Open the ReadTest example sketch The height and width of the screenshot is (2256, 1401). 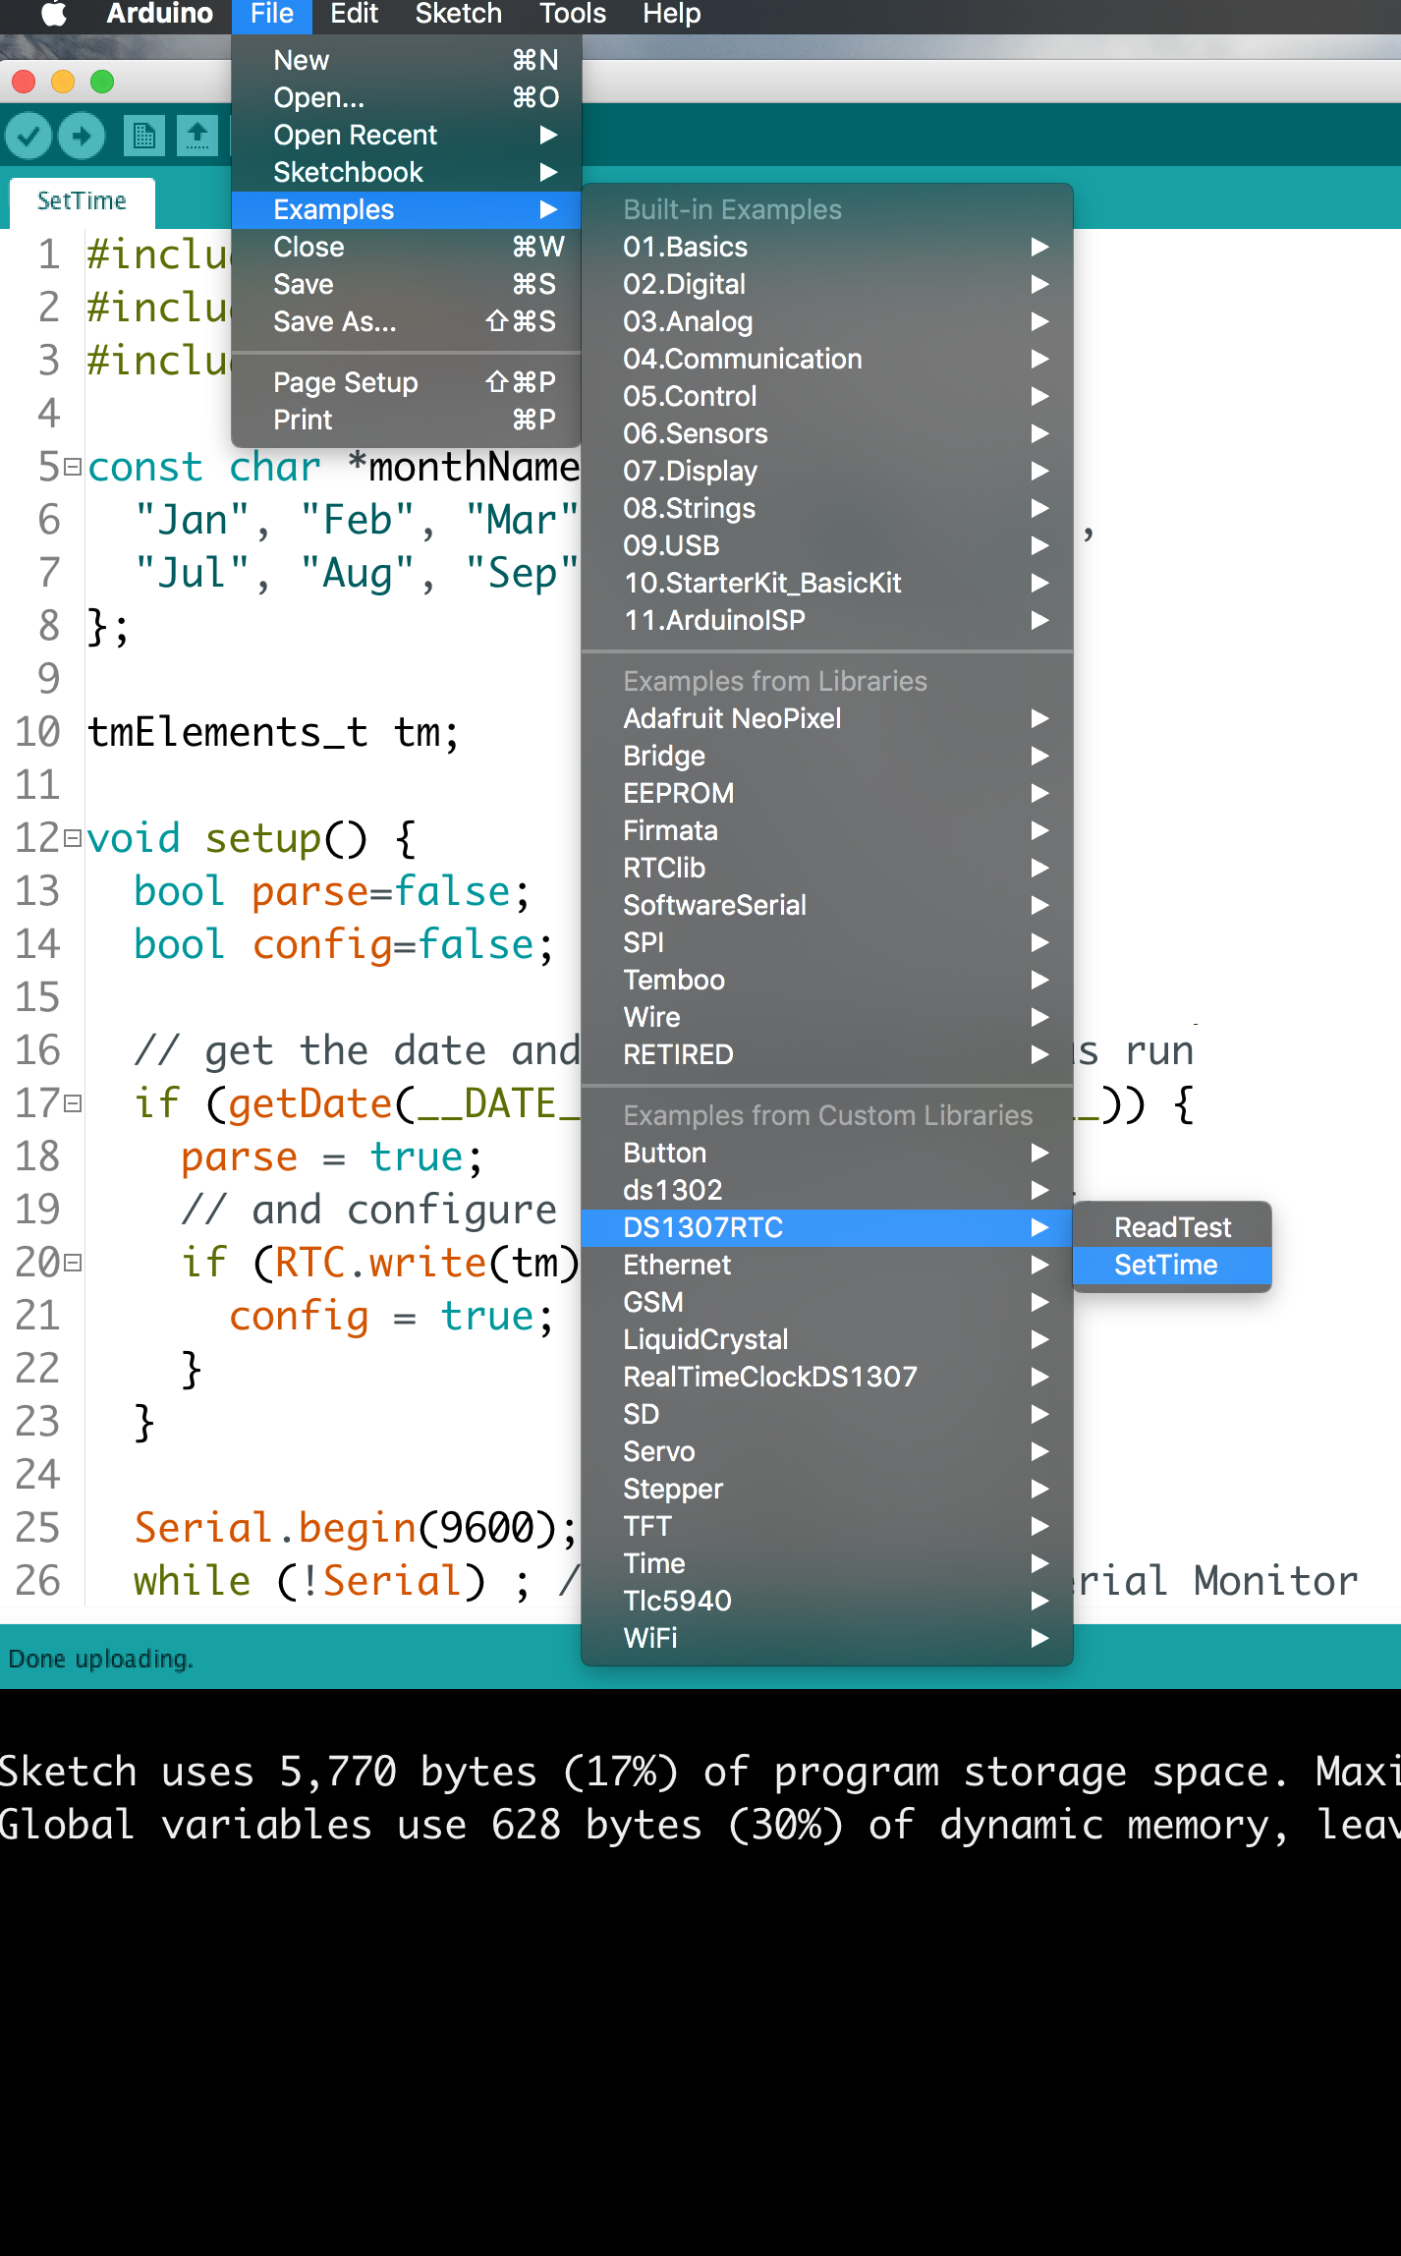(1172, 1227)
